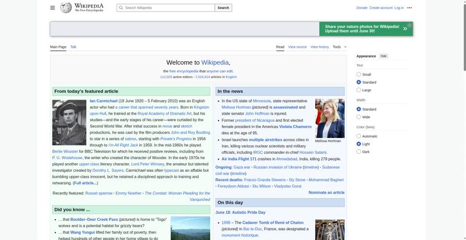Open Russian invasion of Ukraine link
This screenshot has height=240, width=466.
click(x=278, y=167)
